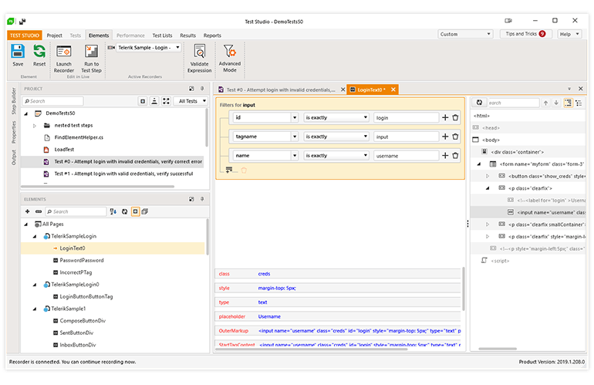The width and height of the screenshot is (594, 385).
Task: Toggle the second DOM tree view button
Action: (x=579, y=103)
